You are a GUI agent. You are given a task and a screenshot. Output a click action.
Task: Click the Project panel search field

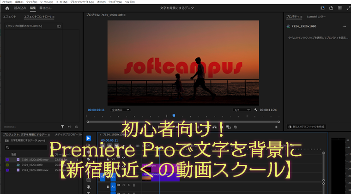click(x=26, y=147)
